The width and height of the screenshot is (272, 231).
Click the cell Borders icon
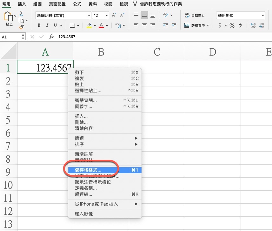point(72,25)
